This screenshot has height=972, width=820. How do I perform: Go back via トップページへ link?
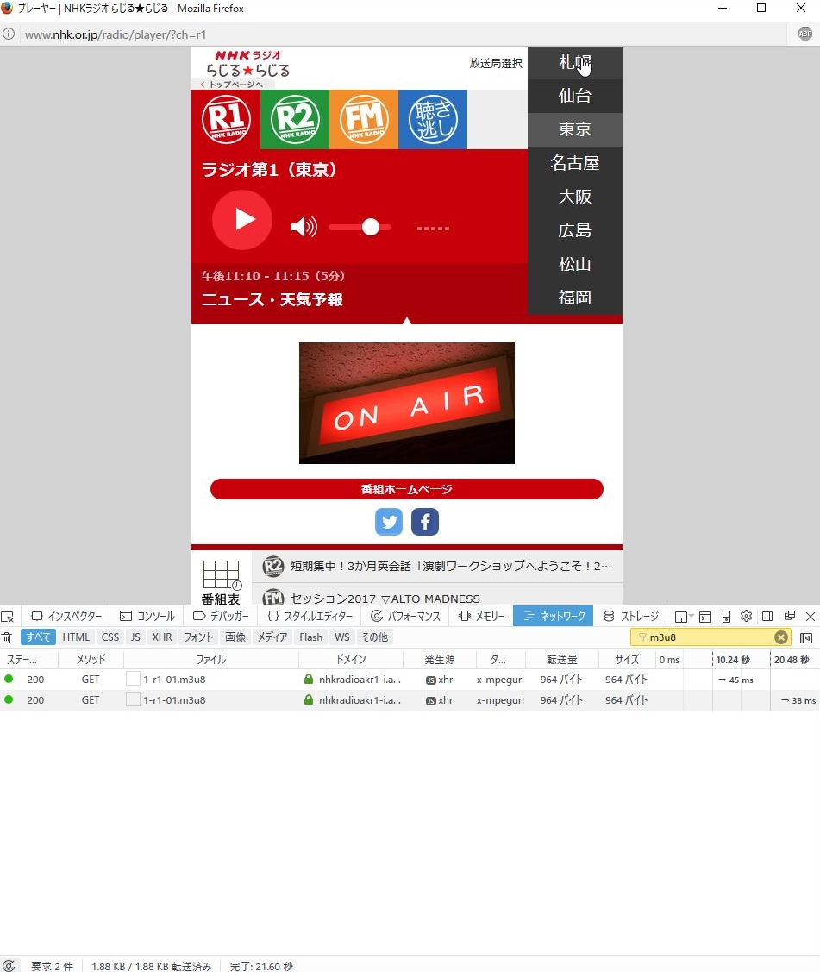[x=232, y=85]
